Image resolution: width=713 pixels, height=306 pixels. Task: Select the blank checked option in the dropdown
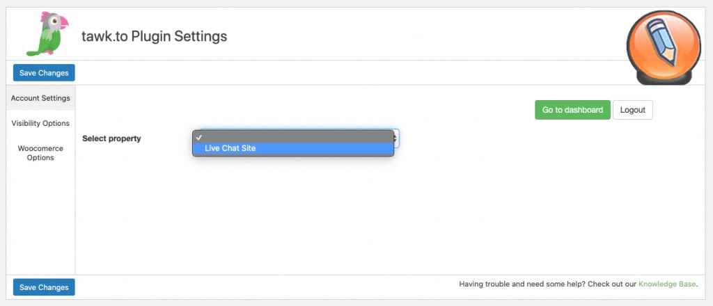pos(292,137)
